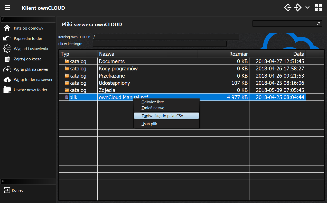Select the Documents name cell
Viewport: 327px width, 203px height.
(148, 61)
